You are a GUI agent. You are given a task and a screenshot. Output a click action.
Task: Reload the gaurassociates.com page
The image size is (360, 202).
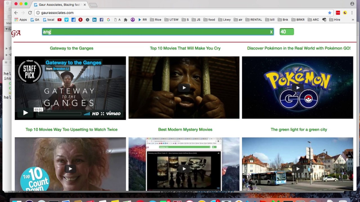30,13
